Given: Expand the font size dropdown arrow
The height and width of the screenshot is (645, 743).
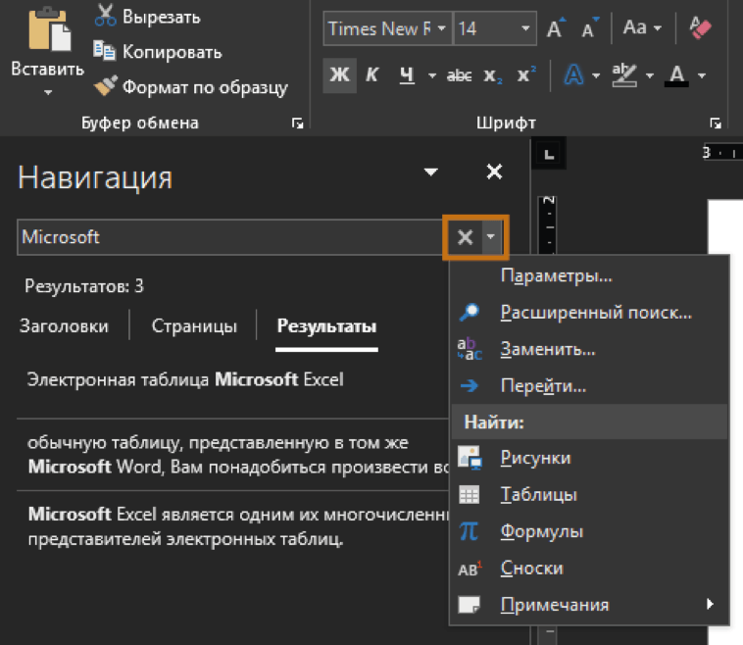Looking at the screenshot, I should click(x=525, y=28).
